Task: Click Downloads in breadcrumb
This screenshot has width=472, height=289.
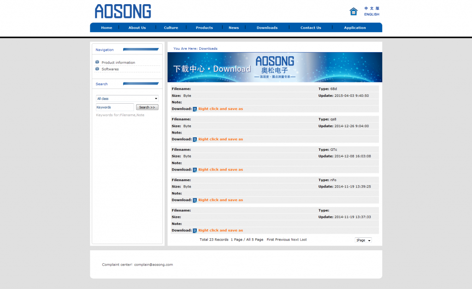Action: coord(208,48)
